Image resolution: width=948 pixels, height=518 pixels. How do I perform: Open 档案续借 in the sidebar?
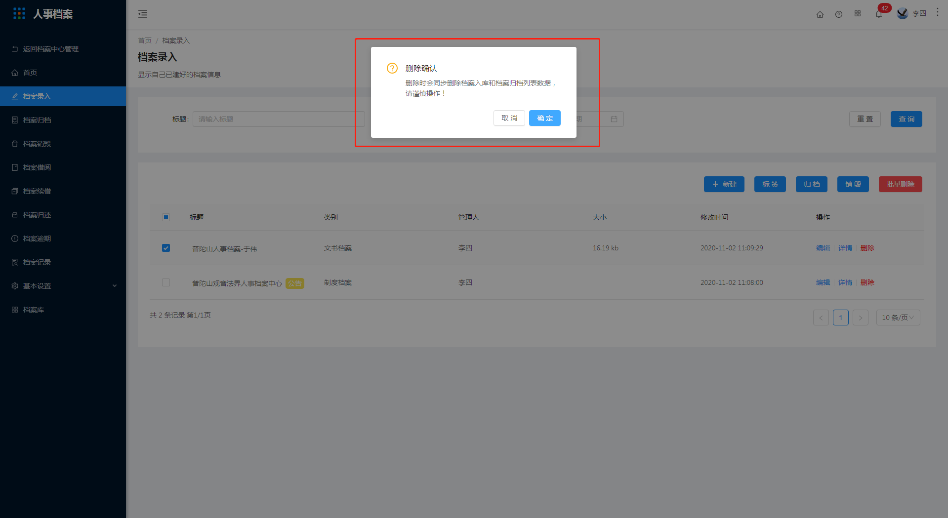coord(63,191)
